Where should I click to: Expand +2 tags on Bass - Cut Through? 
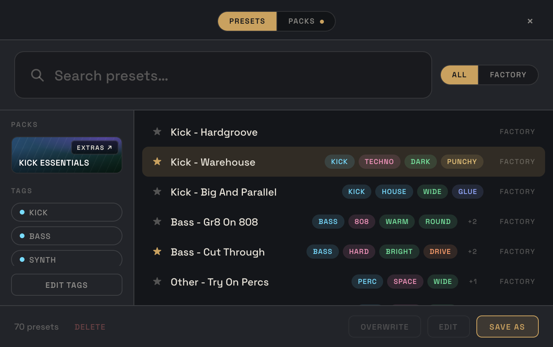pyautogui.click(x=472, y=252)
